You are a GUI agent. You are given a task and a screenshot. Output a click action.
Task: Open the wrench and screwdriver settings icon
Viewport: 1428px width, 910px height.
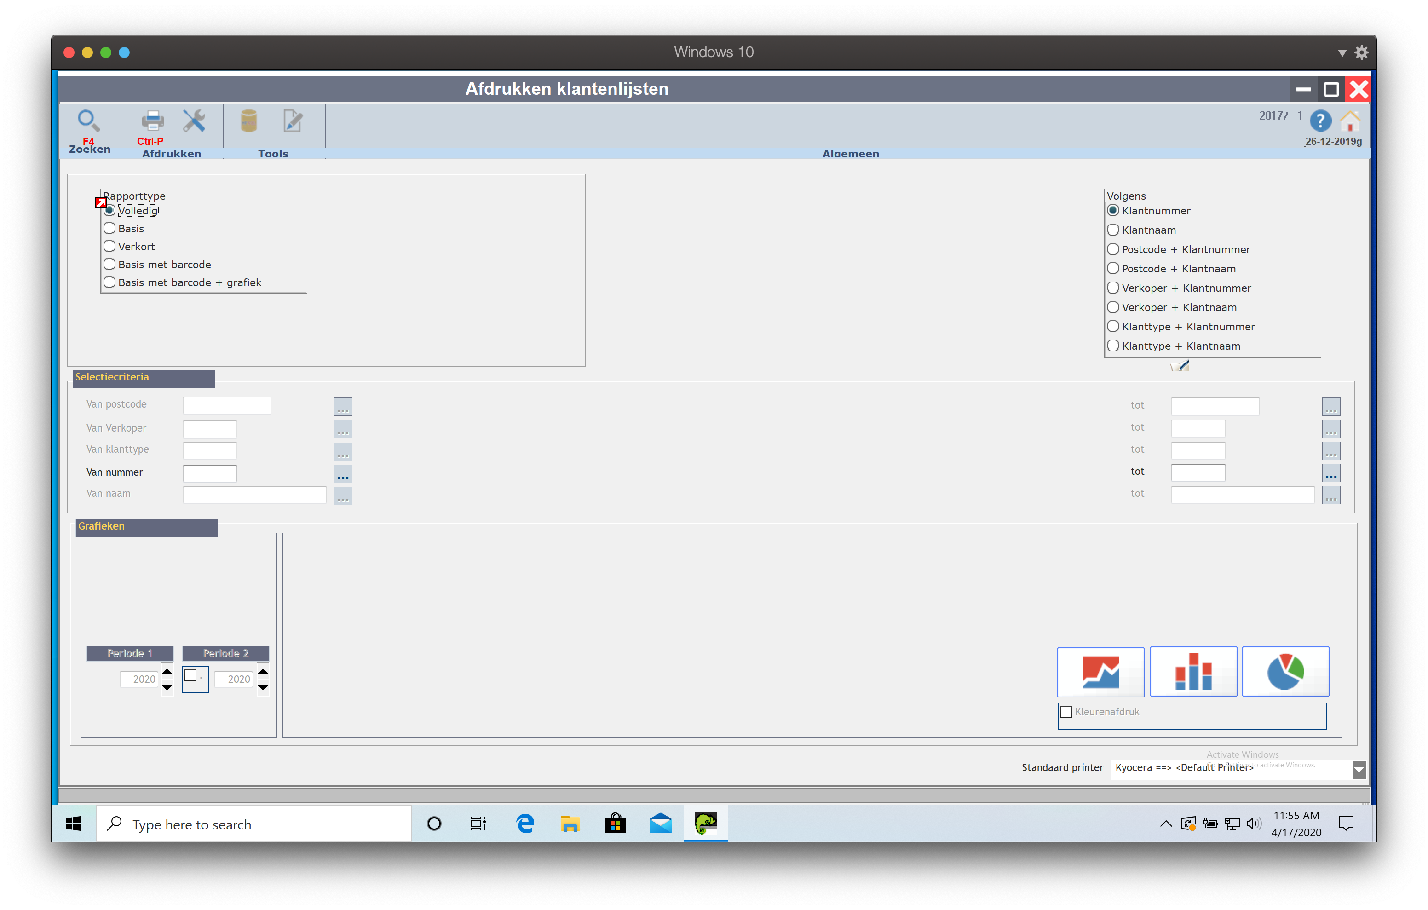[194, 121]
